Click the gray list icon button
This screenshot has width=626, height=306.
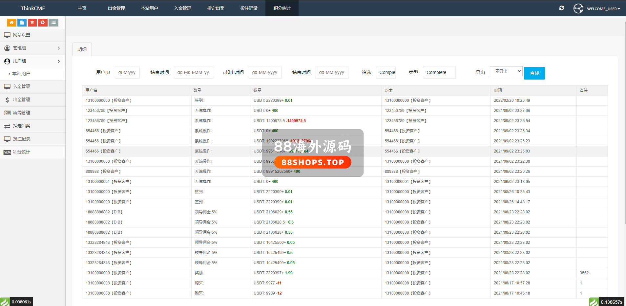point(53,23)
